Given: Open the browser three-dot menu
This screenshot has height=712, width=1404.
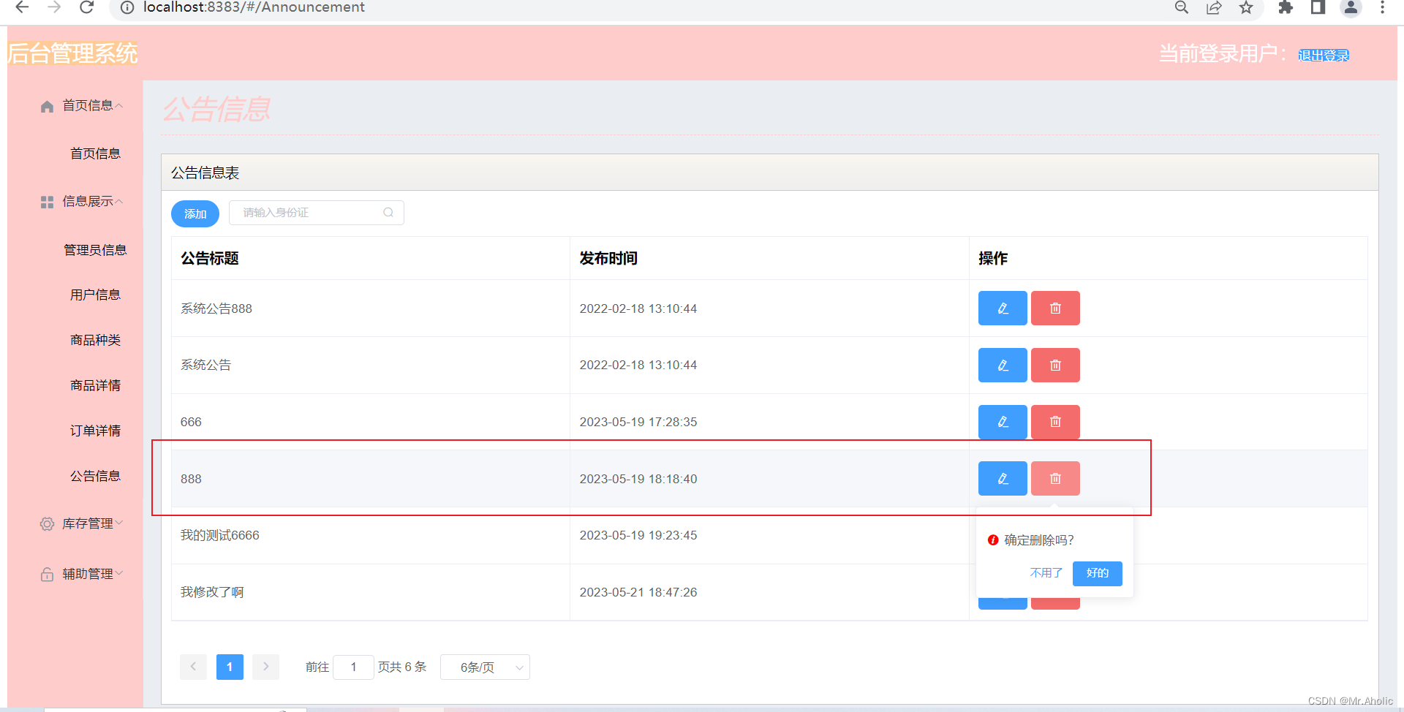Looking at the screenshot, I should click(x=1382, y=7).
